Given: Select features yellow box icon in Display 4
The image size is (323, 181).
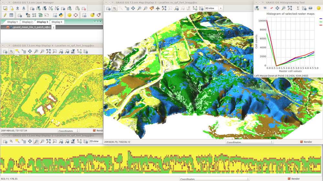Looking at the screenshot, I should 17,51.
